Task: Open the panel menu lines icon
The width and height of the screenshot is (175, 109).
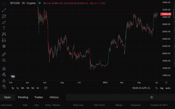Action: click(x=152, y=97)
